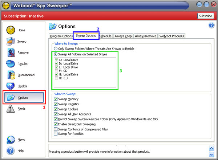Screen dimensions: 218x160
Task: Open the Shields icon
Action: coord(11,86)
